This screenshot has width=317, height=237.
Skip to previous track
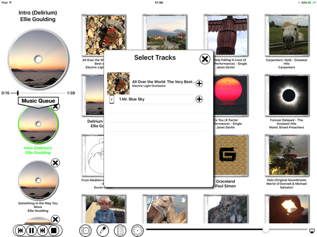20,230
